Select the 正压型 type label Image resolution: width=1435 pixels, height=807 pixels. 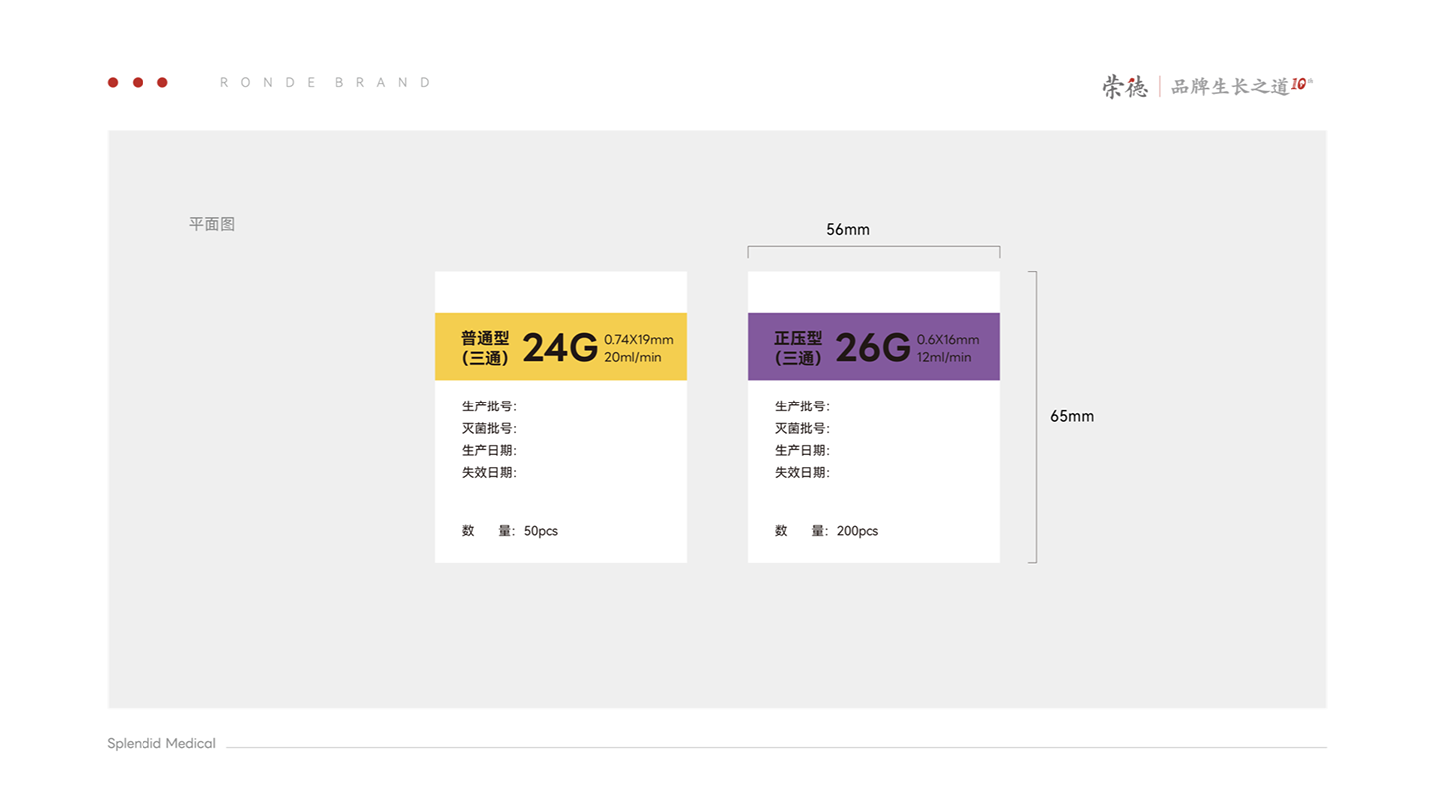tap(798, 338)
